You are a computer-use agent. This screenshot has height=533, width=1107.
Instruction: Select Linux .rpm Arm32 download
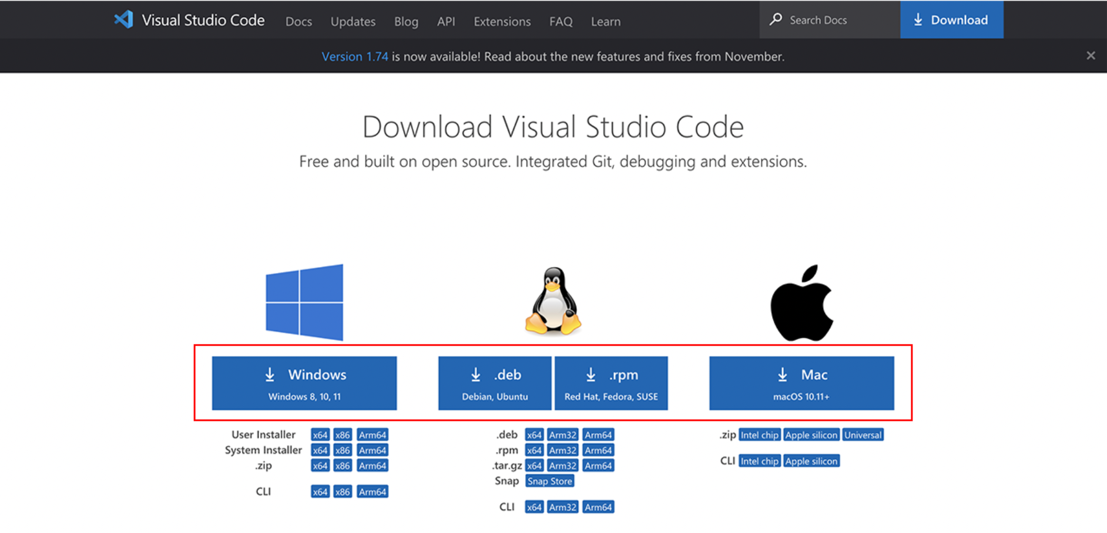[x=562, y=450]
